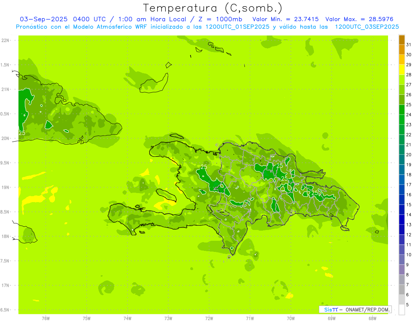Click the '73W' longitude axis label
The image size is (418, 323).
click(168, 318)
